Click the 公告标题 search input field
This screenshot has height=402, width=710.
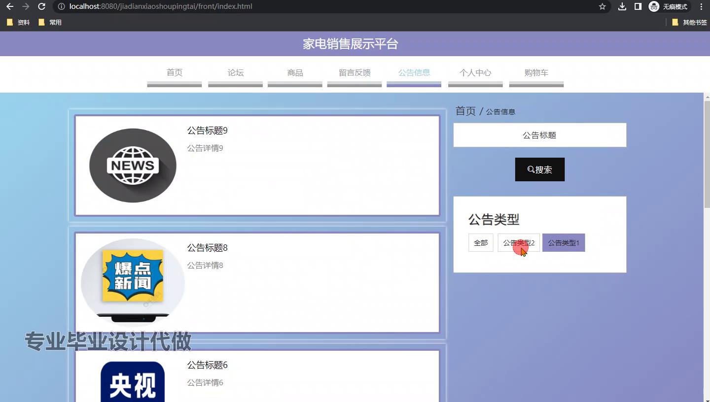point(540,135)
